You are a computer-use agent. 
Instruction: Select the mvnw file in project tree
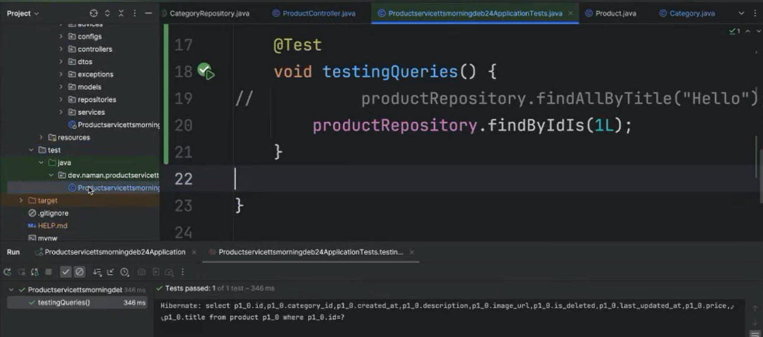click(43, 238)
